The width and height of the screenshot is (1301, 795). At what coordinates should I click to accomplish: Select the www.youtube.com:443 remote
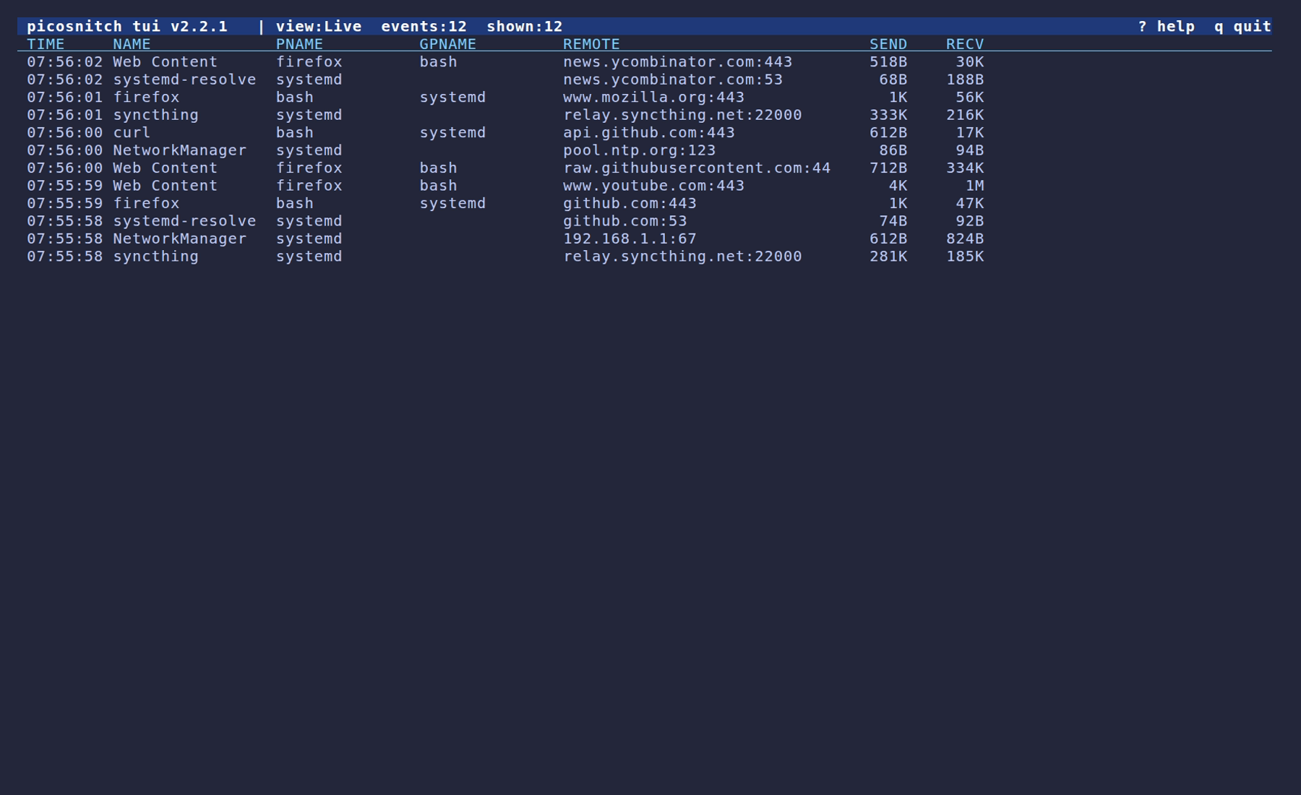(x=653, y=186)
